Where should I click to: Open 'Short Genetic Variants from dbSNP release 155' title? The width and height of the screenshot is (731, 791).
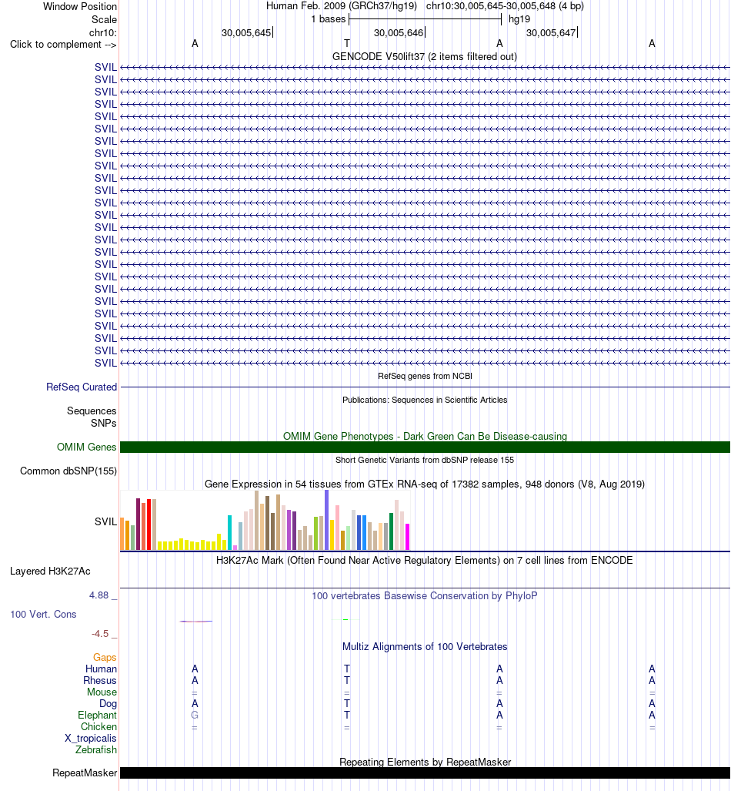(425, 460)
